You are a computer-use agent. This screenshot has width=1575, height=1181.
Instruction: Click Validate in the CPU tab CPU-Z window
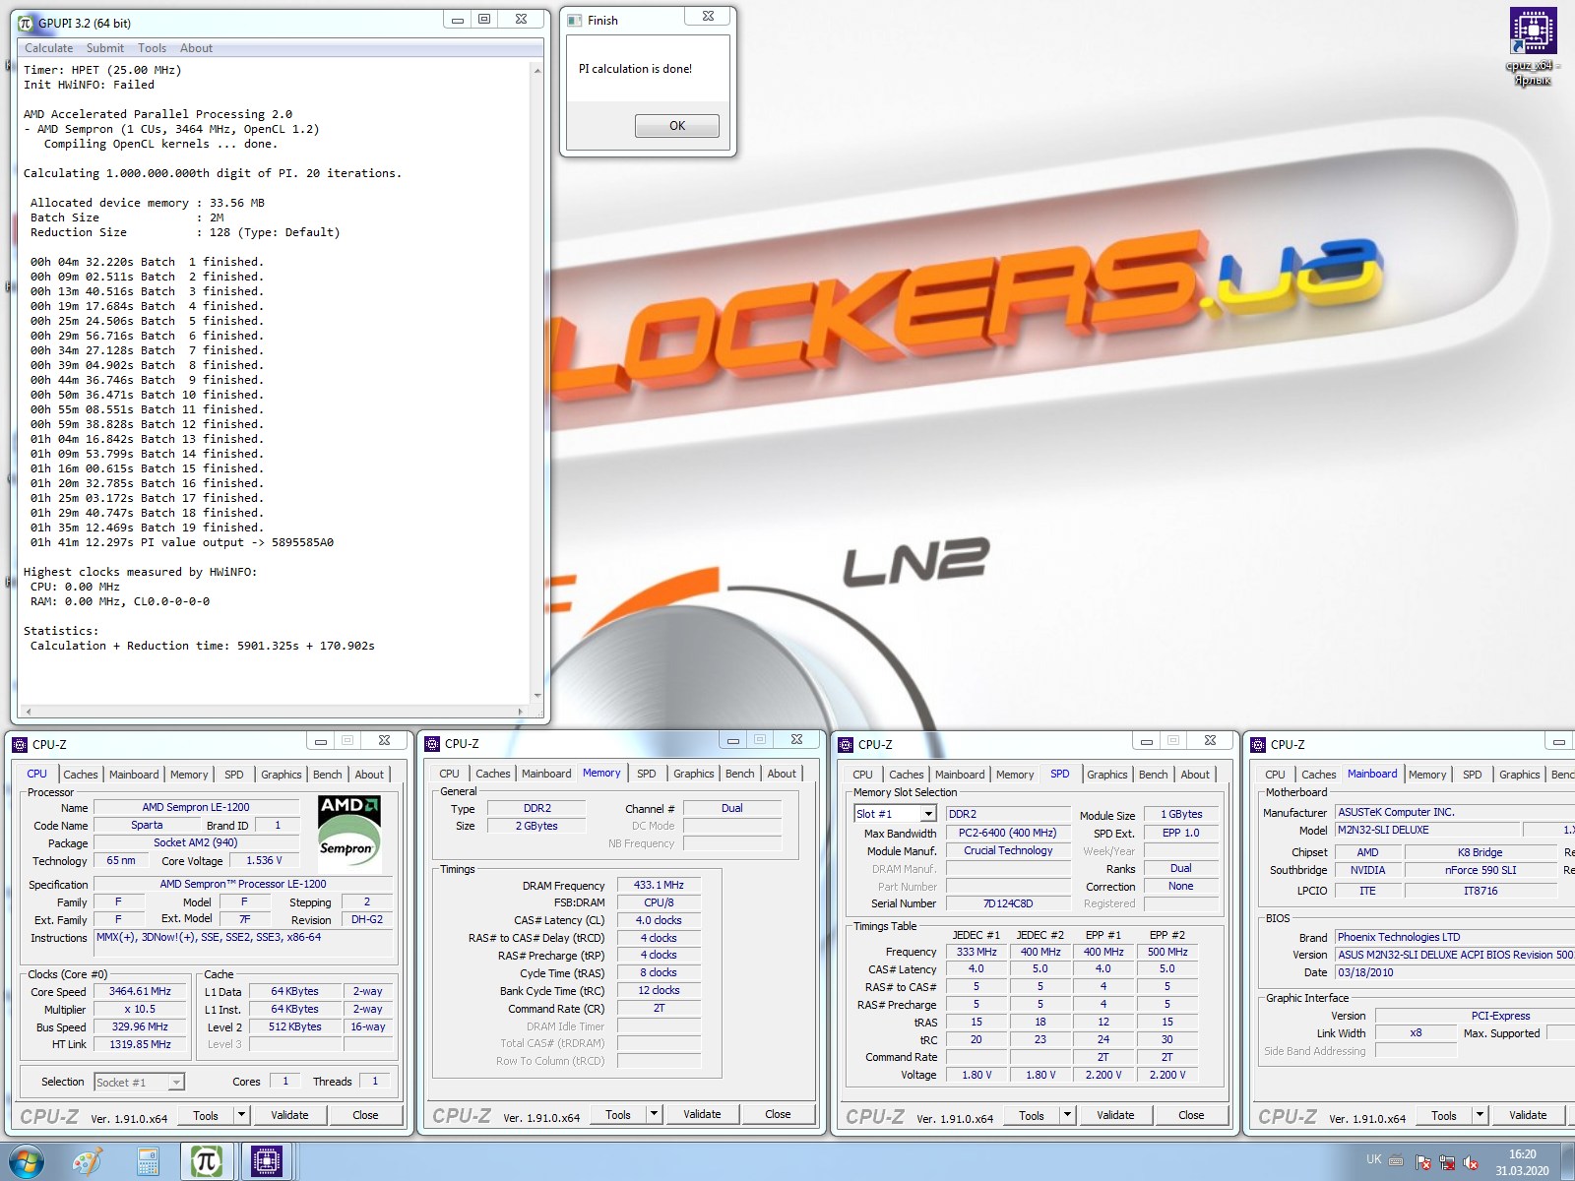pos(289,1115)
